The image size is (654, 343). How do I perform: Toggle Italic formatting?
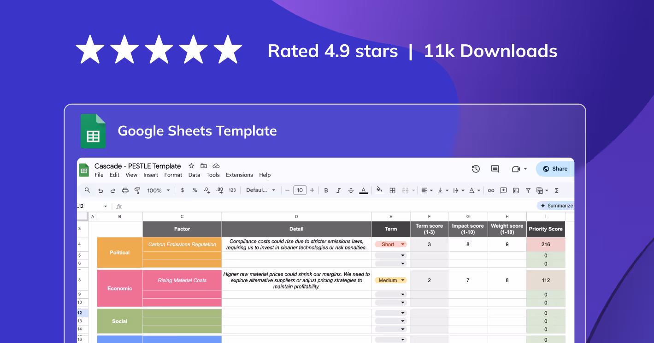click(x=338, y=190)
